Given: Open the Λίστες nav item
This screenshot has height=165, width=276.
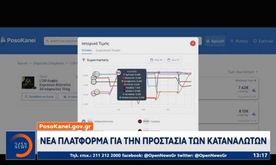Looking at the screenshot, I should coord(239,41).
